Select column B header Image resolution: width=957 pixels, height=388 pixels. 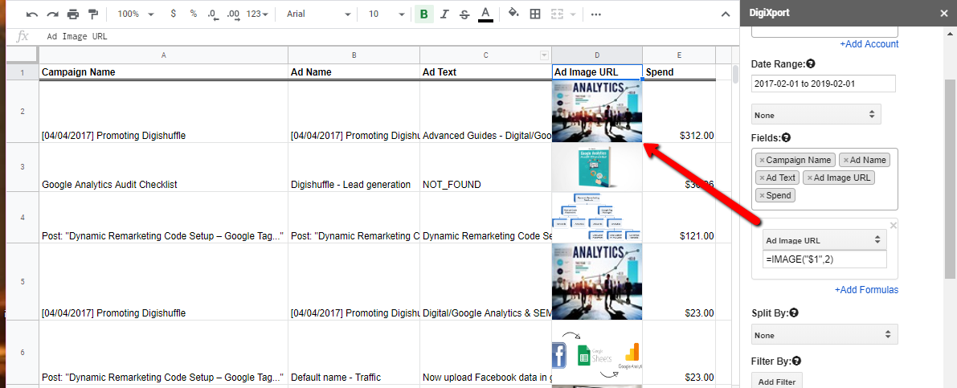(354, 55)
